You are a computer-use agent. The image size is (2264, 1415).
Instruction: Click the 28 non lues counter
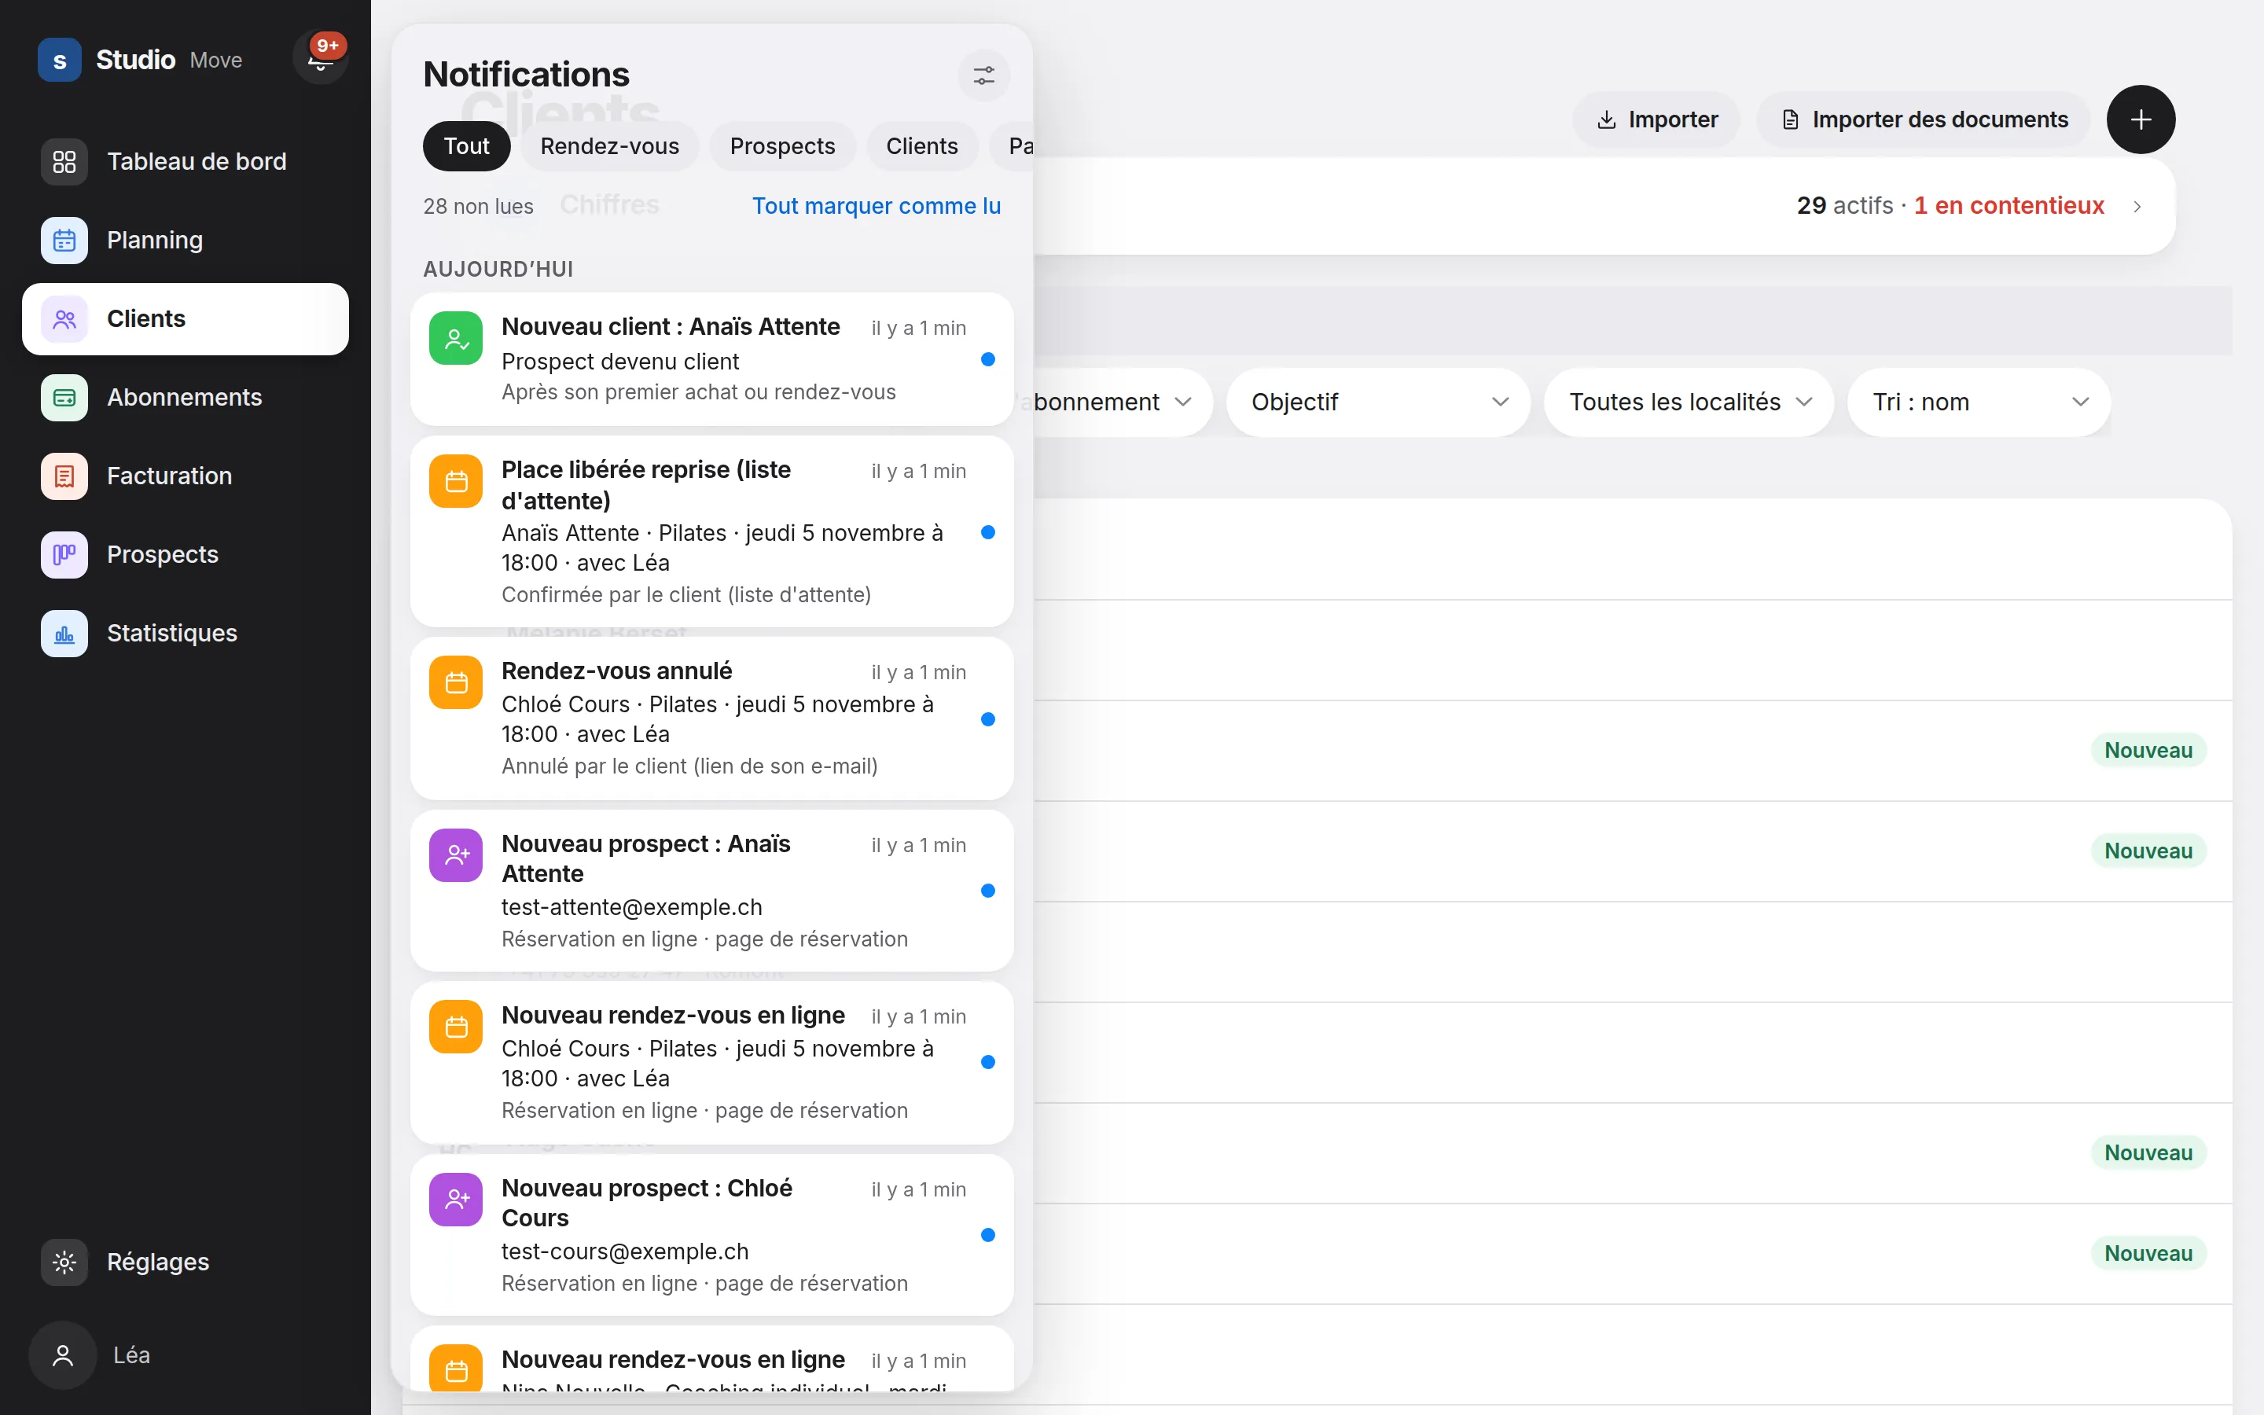pyautogui.click(x=478, y=206)
